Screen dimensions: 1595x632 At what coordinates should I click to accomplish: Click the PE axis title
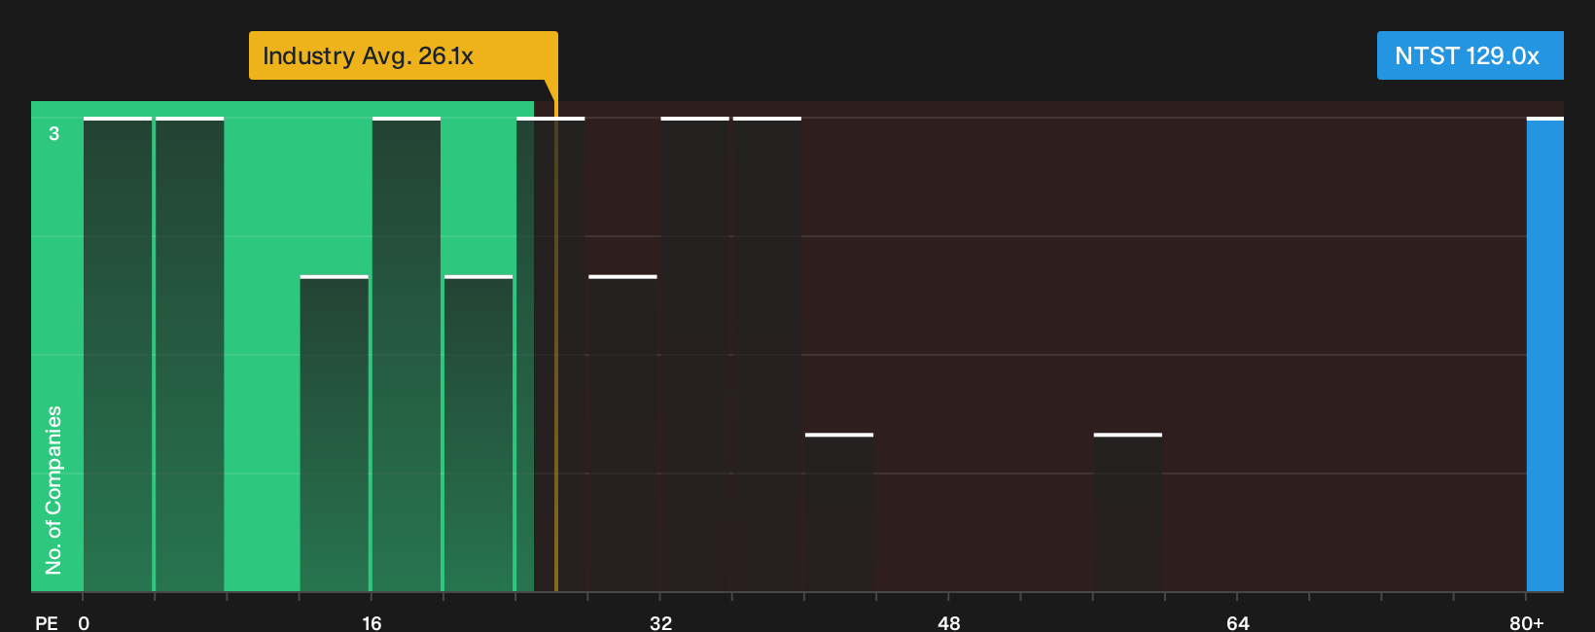click(x=47, y=623)
